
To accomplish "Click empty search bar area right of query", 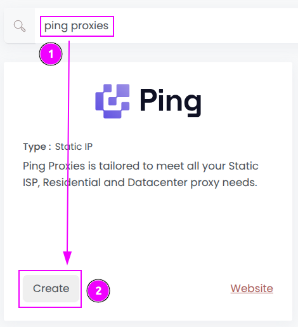I will [205, 26].
